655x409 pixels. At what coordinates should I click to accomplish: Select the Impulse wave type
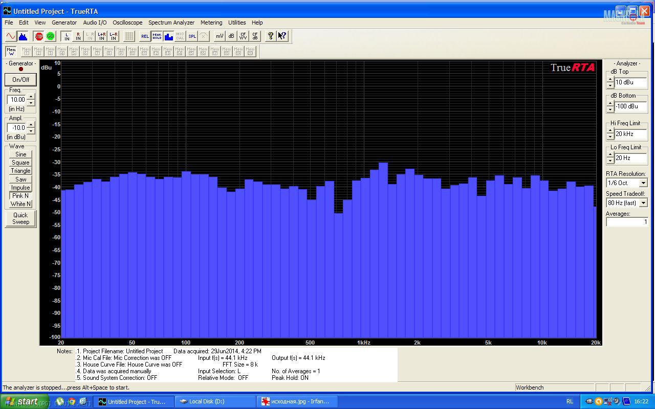[20, 188]
